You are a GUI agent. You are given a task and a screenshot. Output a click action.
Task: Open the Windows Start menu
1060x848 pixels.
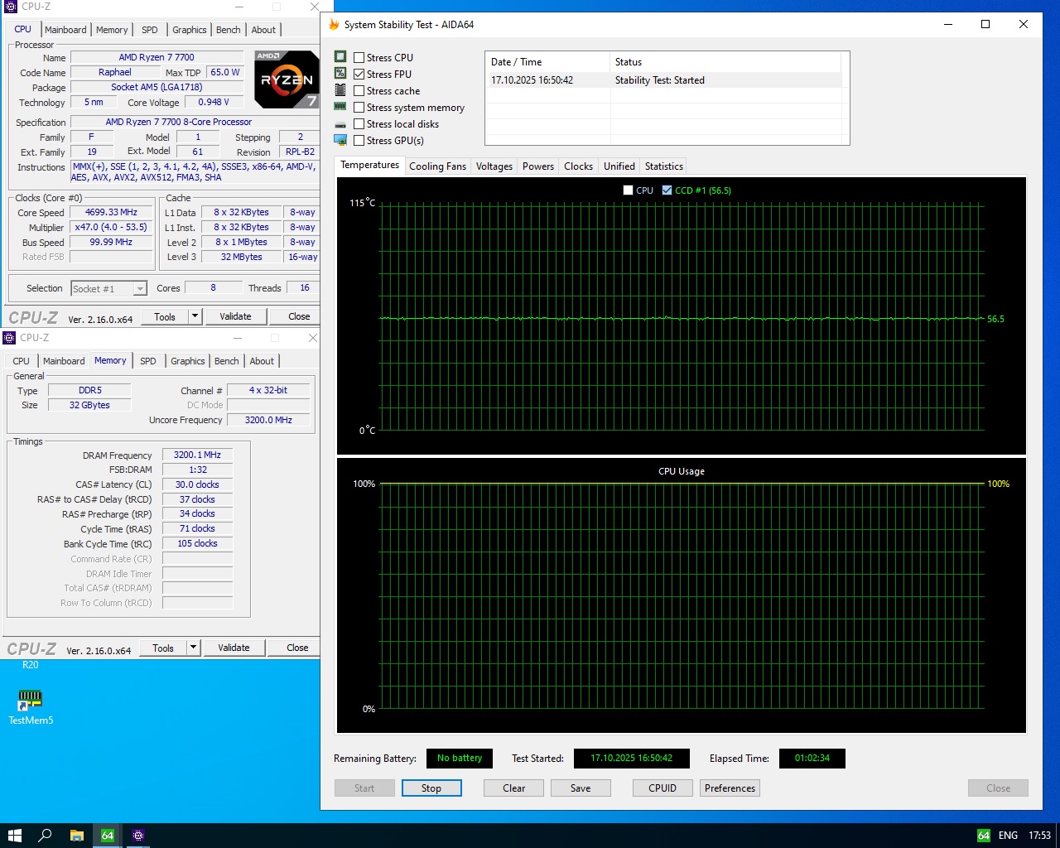pyautogui.click(x=15, y=836)
